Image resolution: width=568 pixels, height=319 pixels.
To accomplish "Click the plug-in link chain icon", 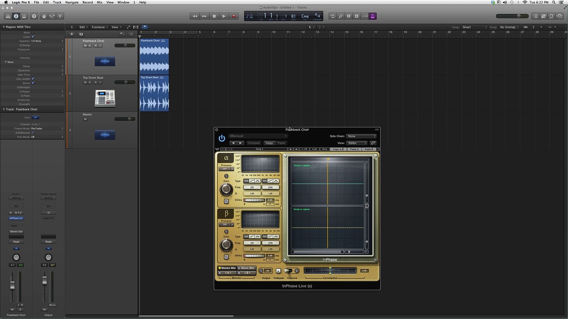I will (373, 143).
